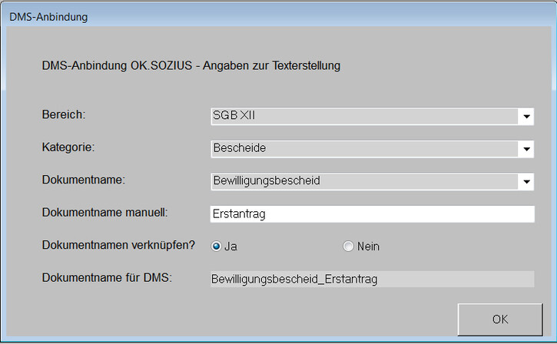The width and height of the screenshot is (557, 344).
Task: Click the Kategorie: label
Action: coord(68,147)
